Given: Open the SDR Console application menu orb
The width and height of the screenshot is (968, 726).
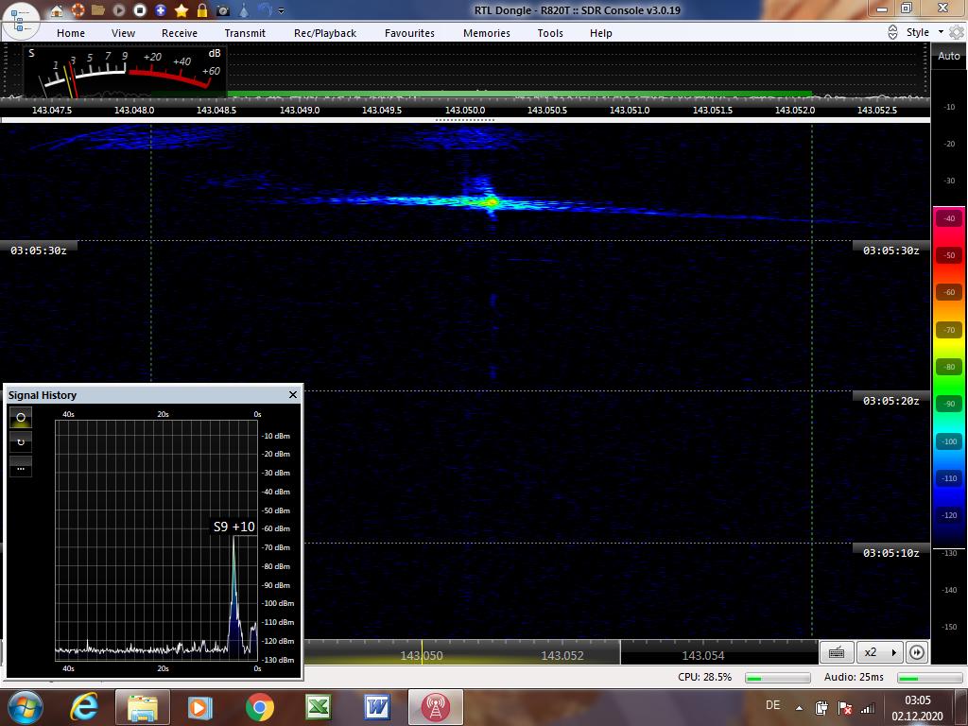Looking at the screenshot, I should click(x=21, y=21).
